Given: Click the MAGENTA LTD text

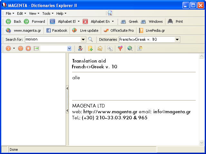Looking at the screenshot, I should [x=89, y=106].
